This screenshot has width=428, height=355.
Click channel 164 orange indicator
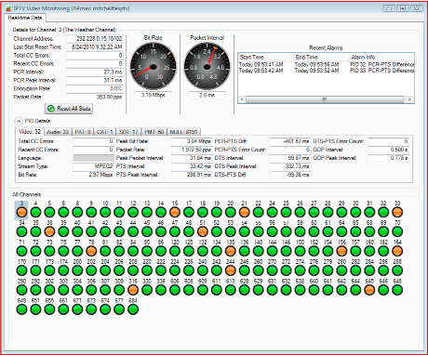click(x=397, y=251)
